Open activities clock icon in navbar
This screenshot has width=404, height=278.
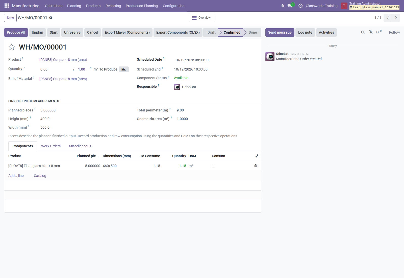[300, 6]
